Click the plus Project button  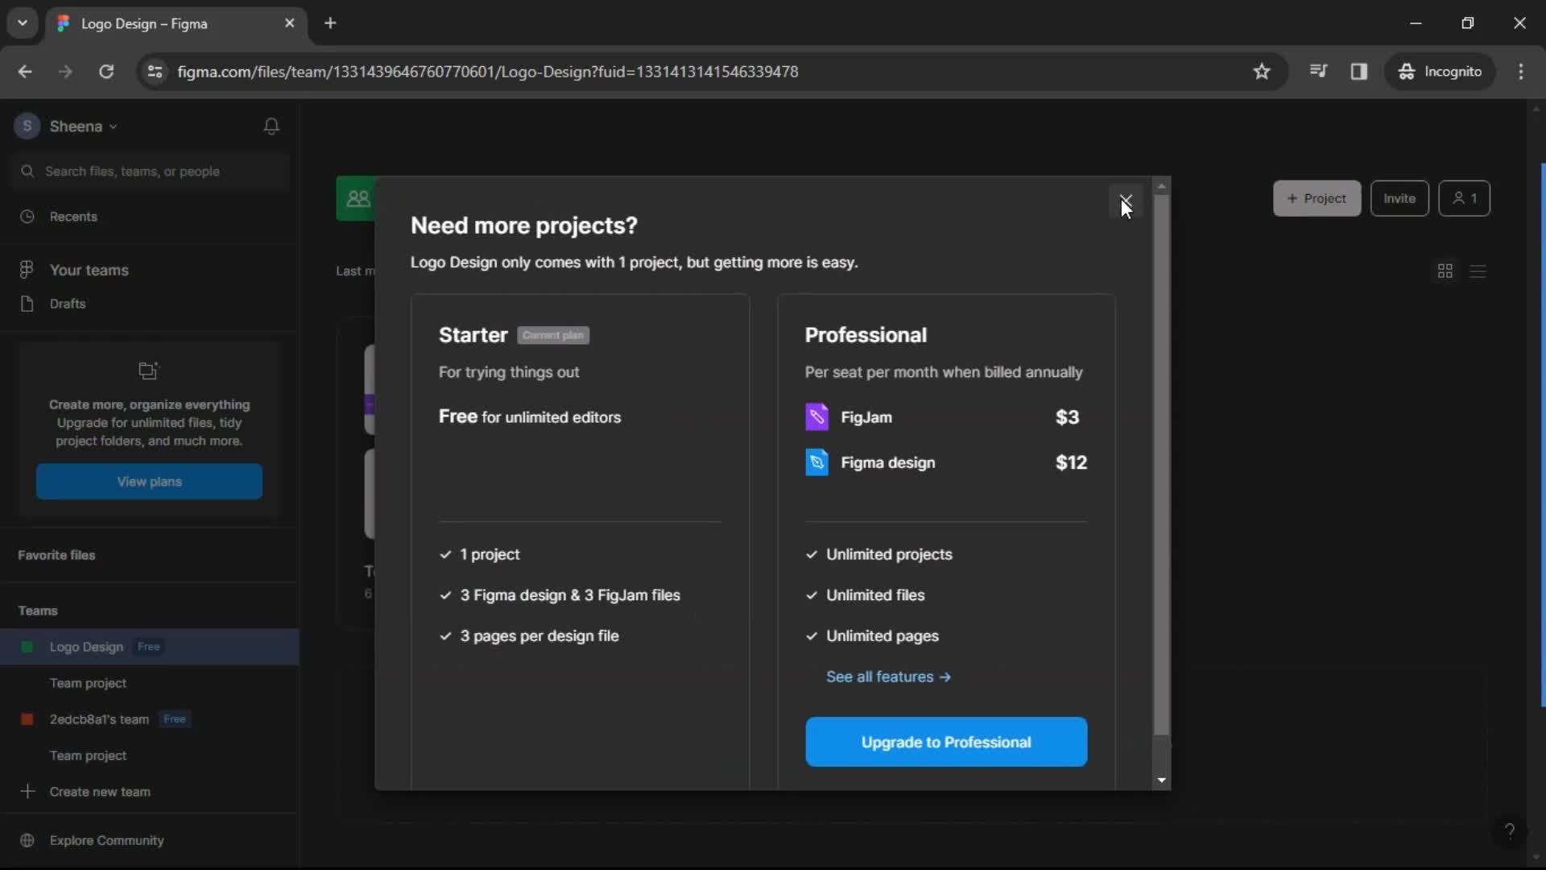tap(1317, 198)
